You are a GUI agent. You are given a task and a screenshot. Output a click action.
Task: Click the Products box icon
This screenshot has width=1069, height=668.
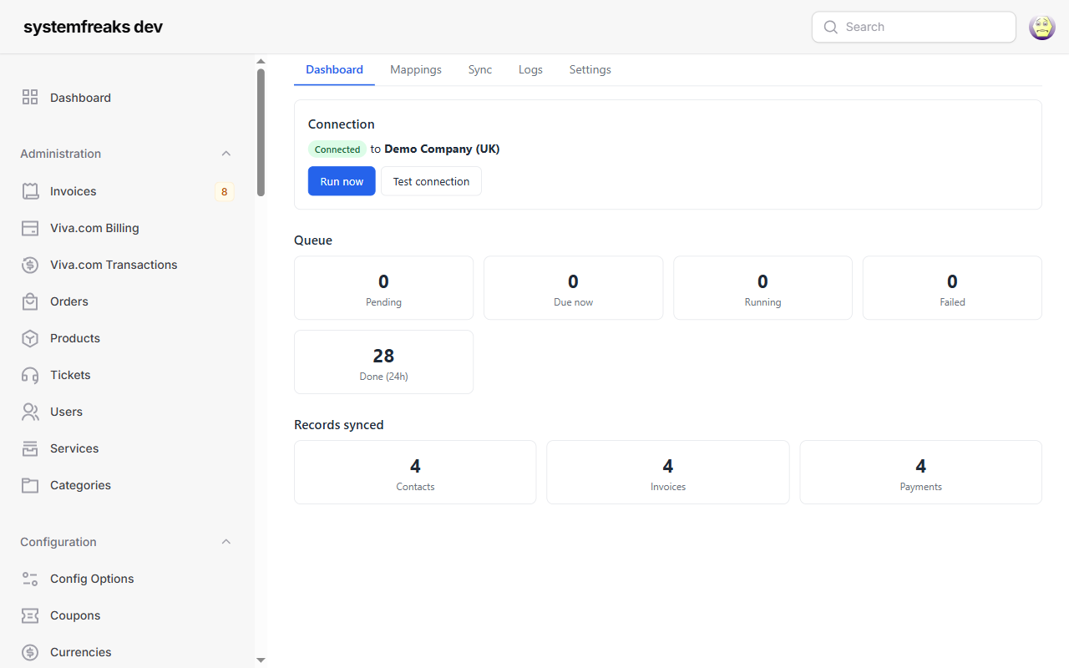pos(30,338)
